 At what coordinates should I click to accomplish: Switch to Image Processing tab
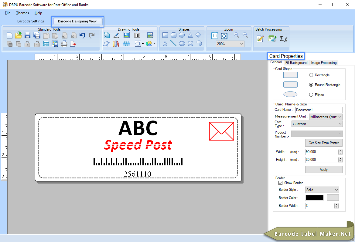pos(324,63)
